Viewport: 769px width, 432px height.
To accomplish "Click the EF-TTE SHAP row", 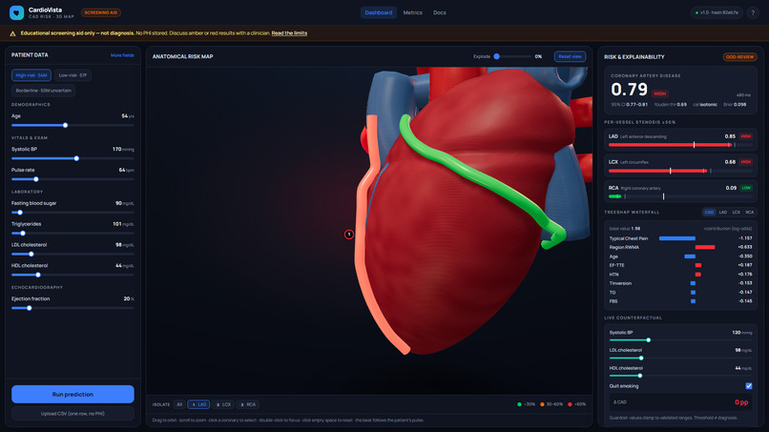I will (680, 265).
